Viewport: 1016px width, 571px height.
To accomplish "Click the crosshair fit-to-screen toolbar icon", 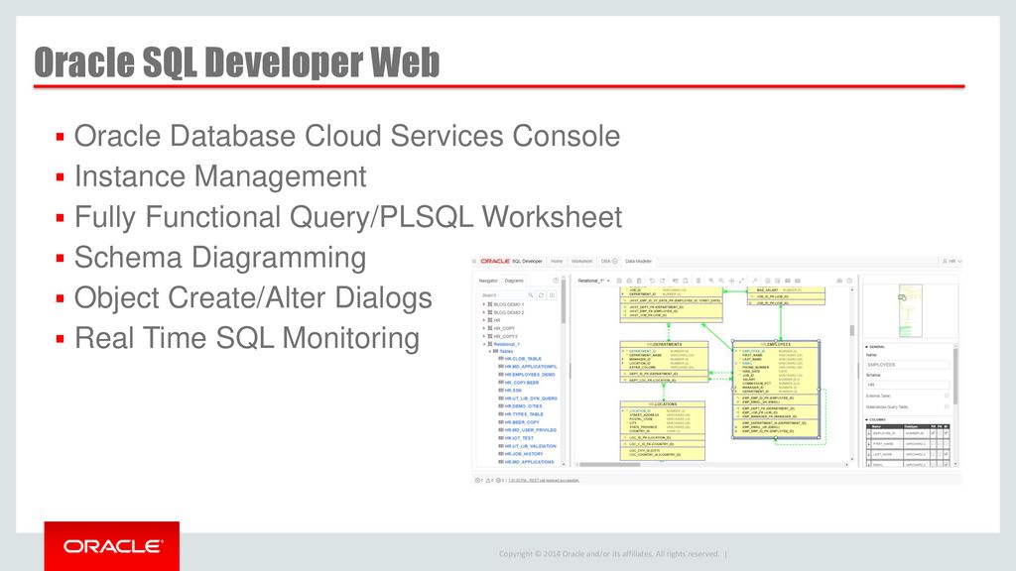I will (x=731, y=281).
